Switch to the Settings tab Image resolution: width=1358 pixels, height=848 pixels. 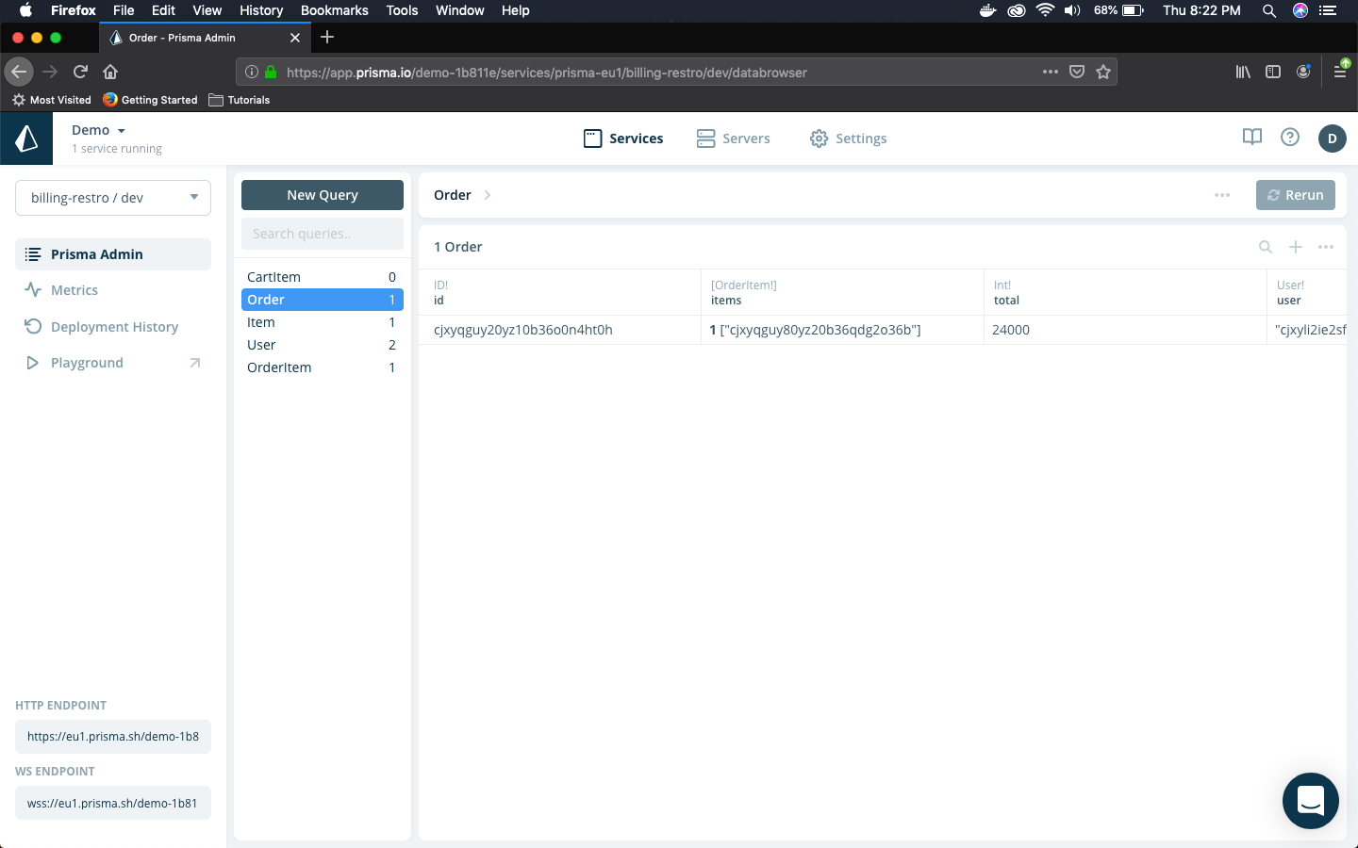click(848, 139)
